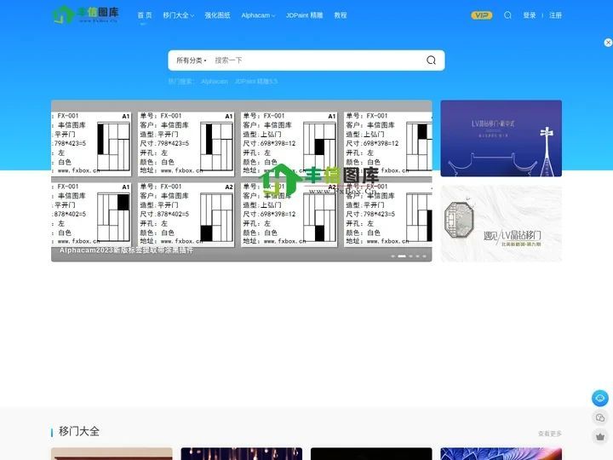Click WeChat floating sidebar icon
613x460 pixels.
[x=599, y=417]
